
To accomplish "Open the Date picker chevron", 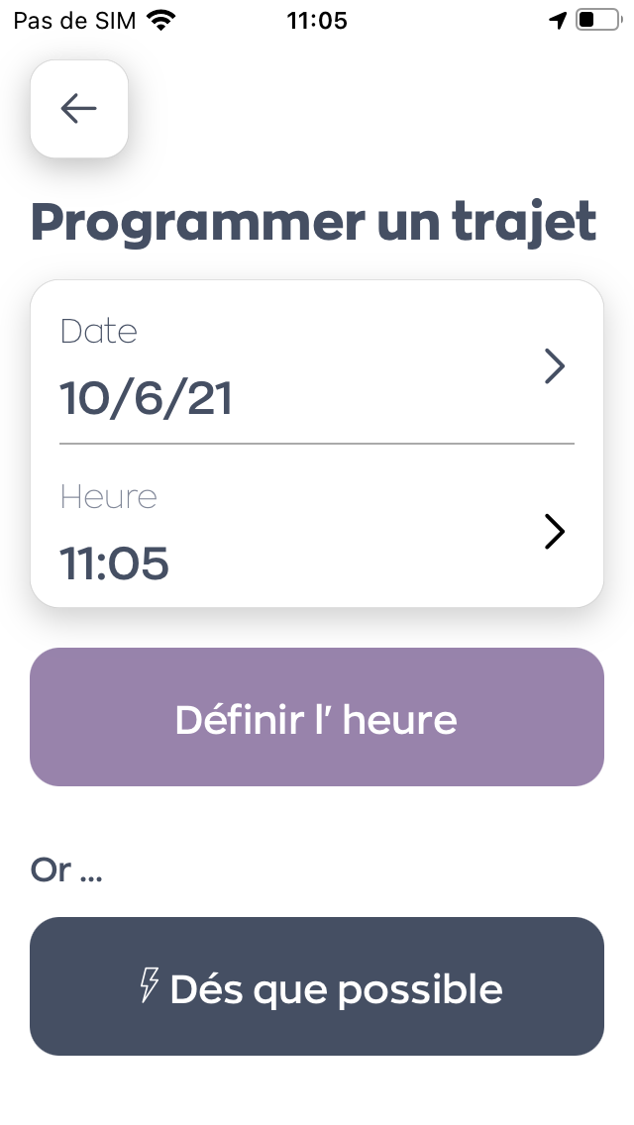I will [555, 367].
